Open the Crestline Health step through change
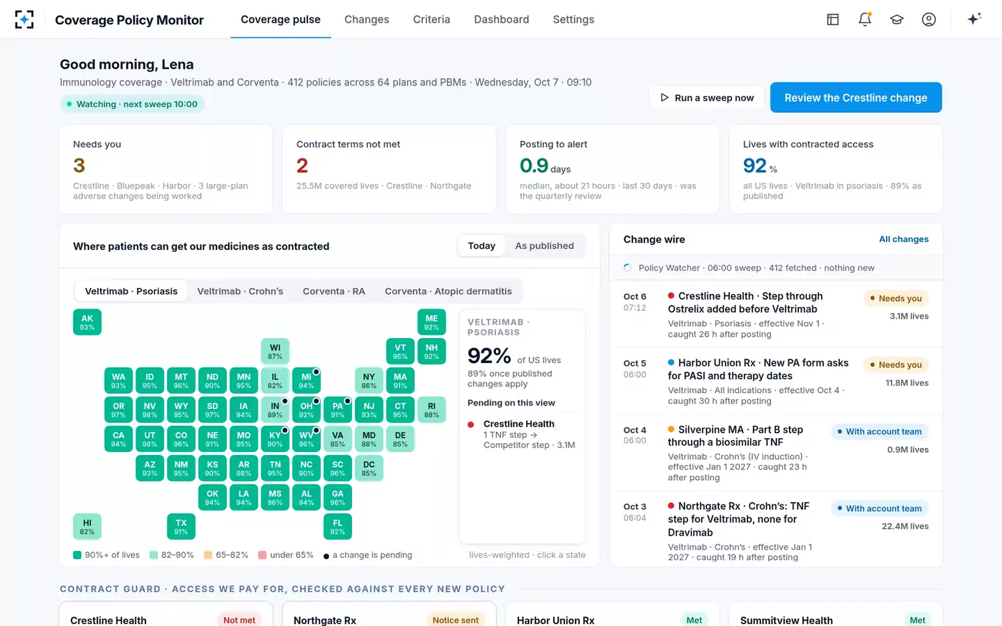The image size is (1002, 626). click(776, 314)
